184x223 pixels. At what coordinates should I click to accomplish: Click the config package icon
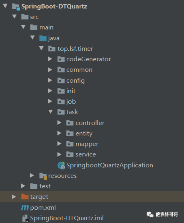(x=61, y=80)
